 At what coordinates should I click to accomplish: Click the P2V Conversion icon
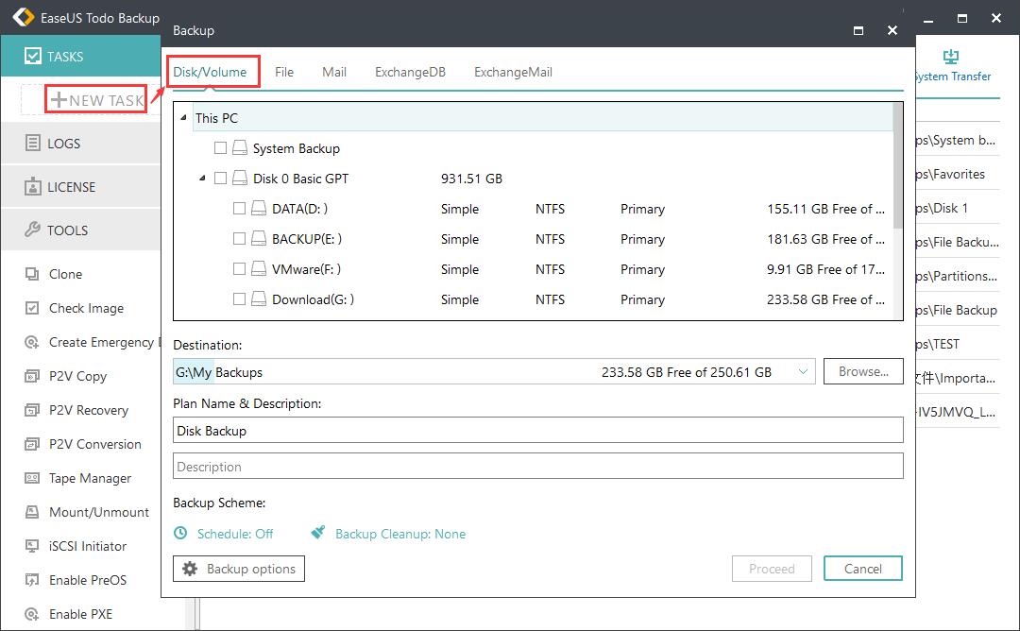tap(32, 444)
